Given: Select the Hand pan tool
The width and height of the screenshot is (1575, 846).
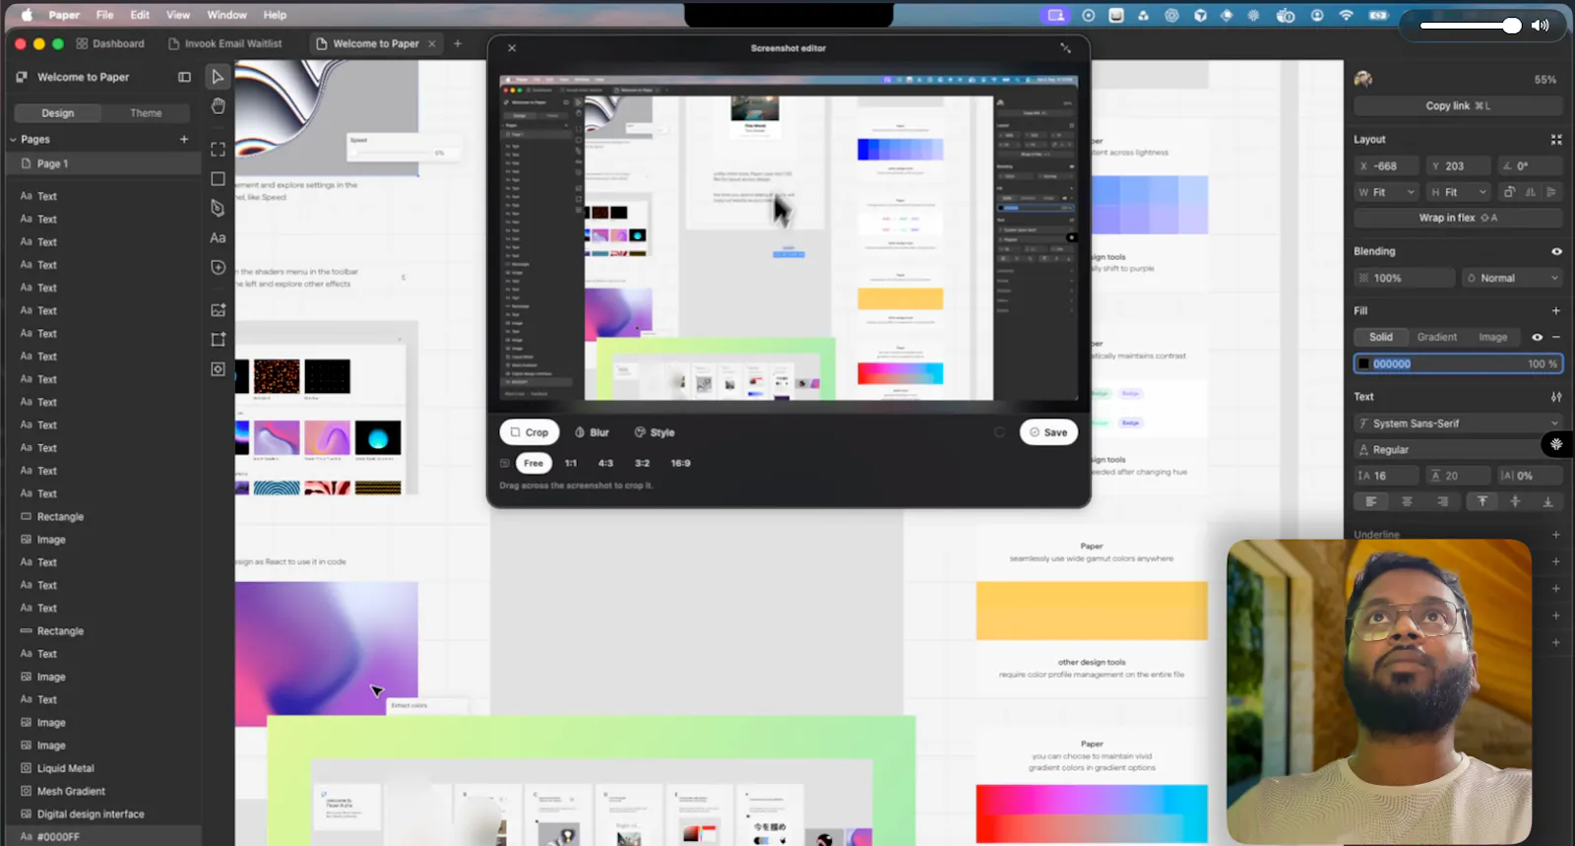Looking at the screenshot, I should 218,105.
